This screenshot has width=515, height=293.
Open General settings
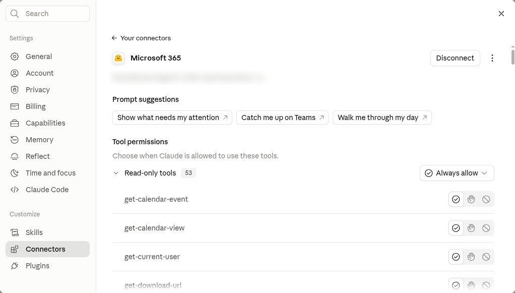[48, 56]
